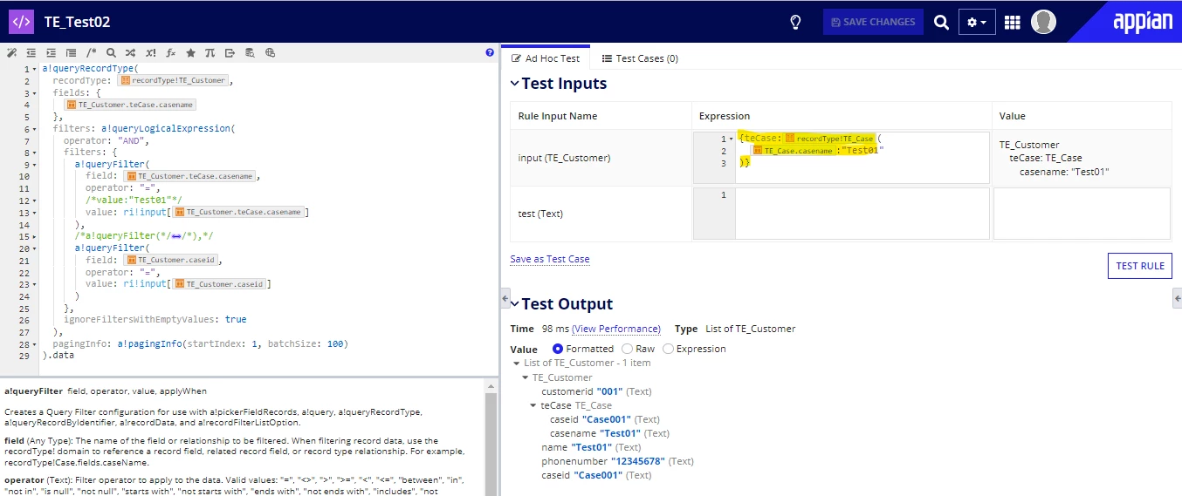Viewport: 1182px width, 496px height.
Task: Click Save as Test Case link
Action: point(550,259)
